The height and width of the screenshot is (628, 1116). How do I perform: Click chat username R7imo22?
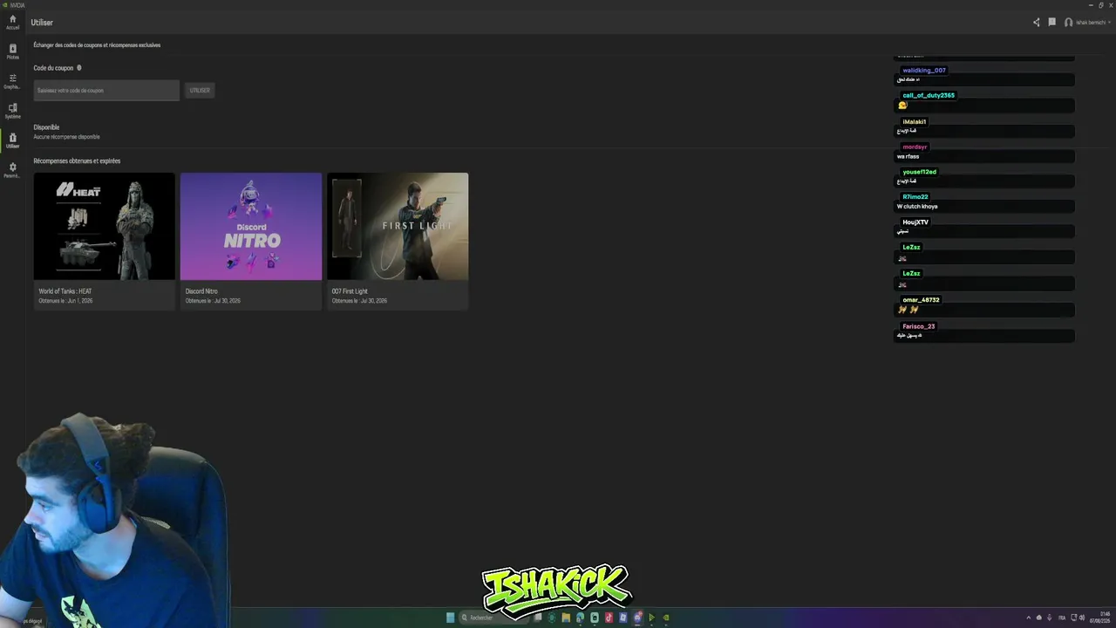[915, 197]
